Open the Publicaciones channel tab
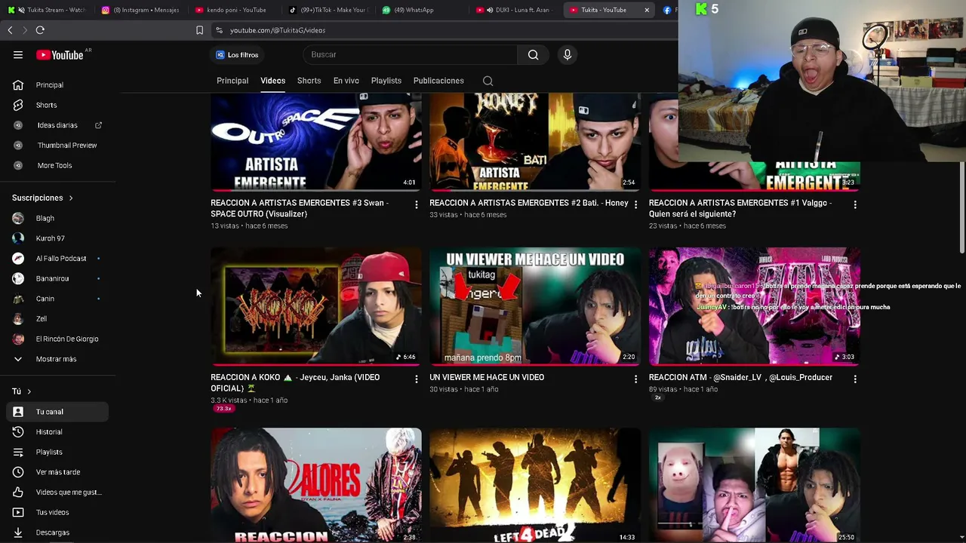 point(438,81)
